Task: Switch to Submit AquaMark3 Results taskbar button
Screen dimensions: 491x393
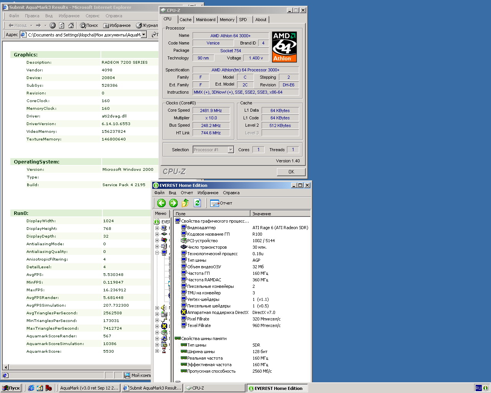Action: (x=152, y=388)
